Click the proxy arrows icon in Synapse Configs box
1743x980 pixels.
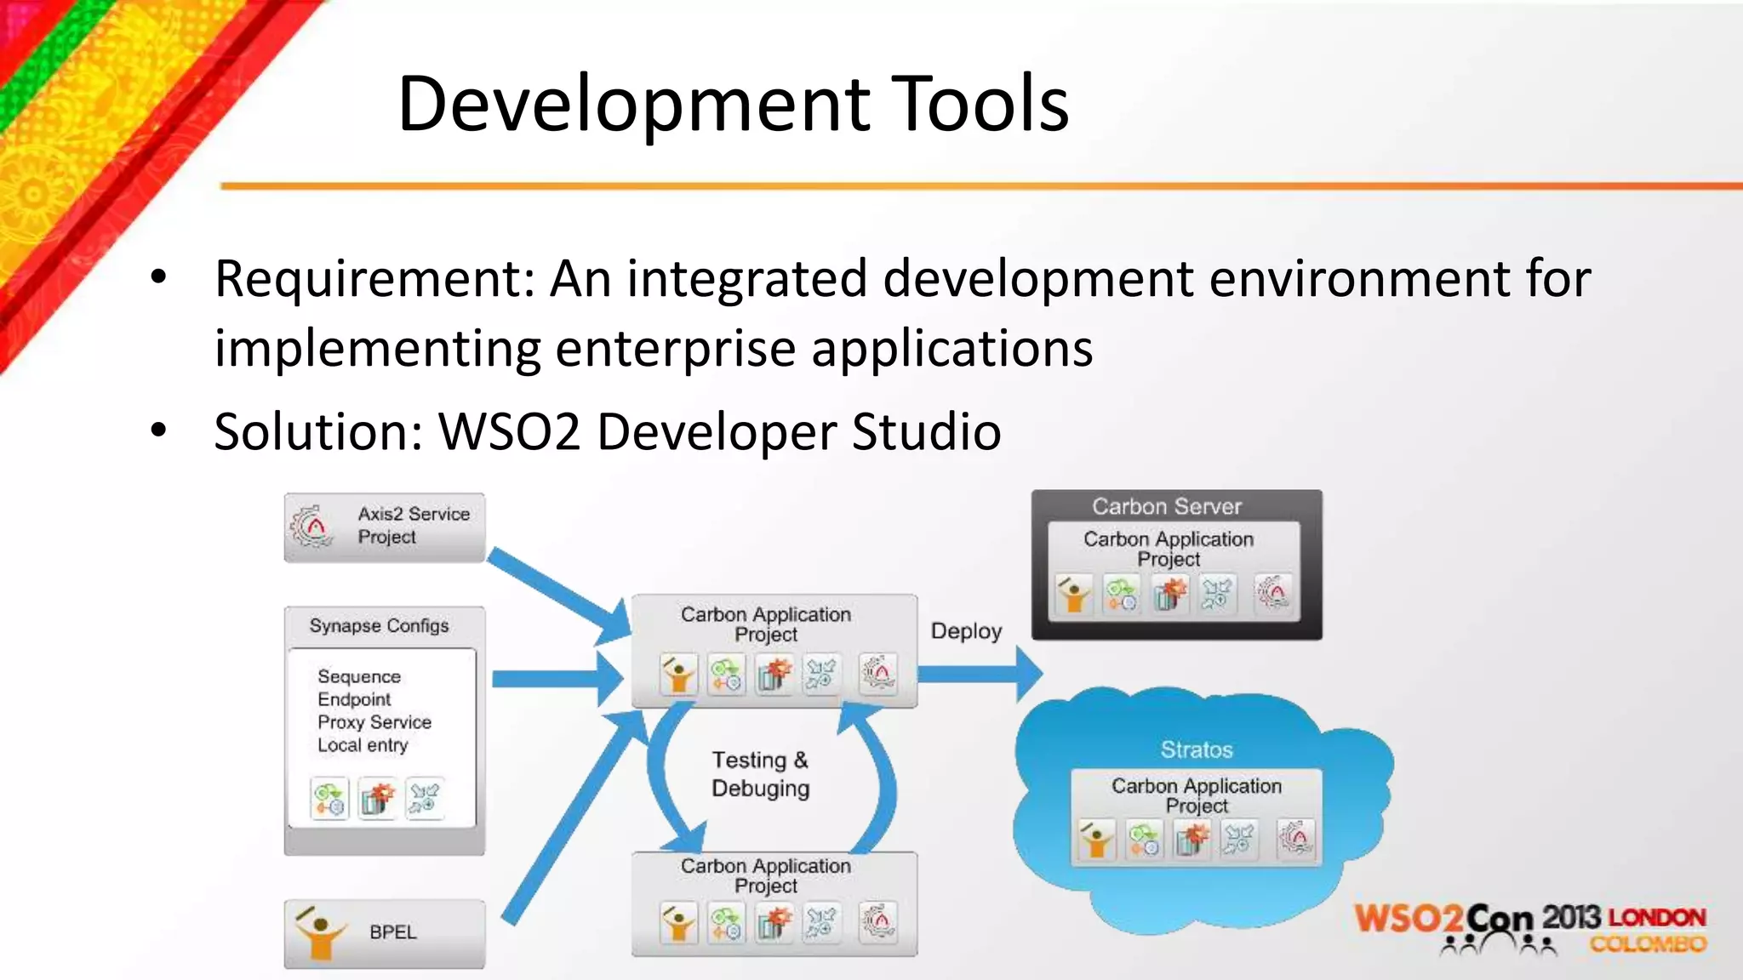tap(424, 798)
